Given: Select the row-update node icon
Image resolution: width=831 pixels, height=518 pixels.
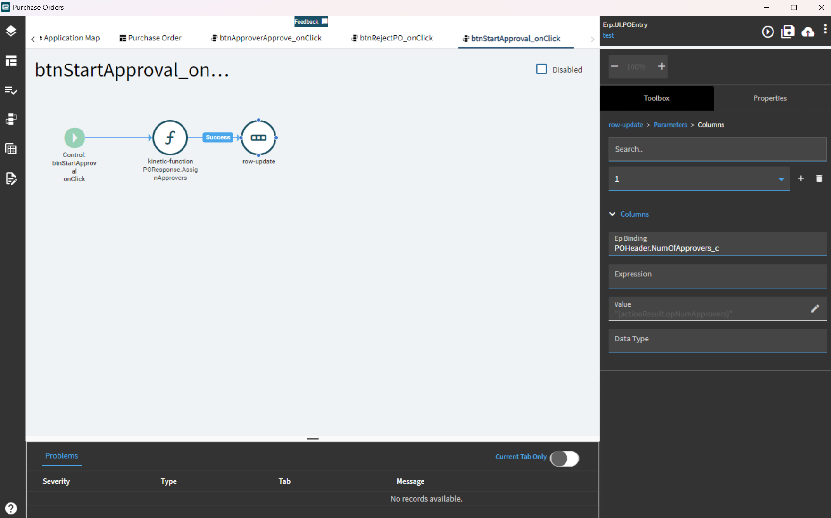Looking at the screenshot, I should click(x=258, y=138).
